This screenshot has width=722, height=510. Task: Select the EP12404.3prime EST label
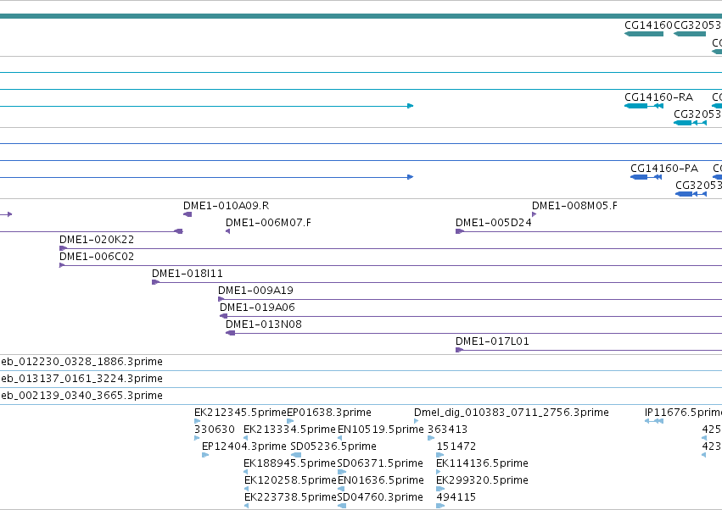pyautogui.click(x=244, y=446)
